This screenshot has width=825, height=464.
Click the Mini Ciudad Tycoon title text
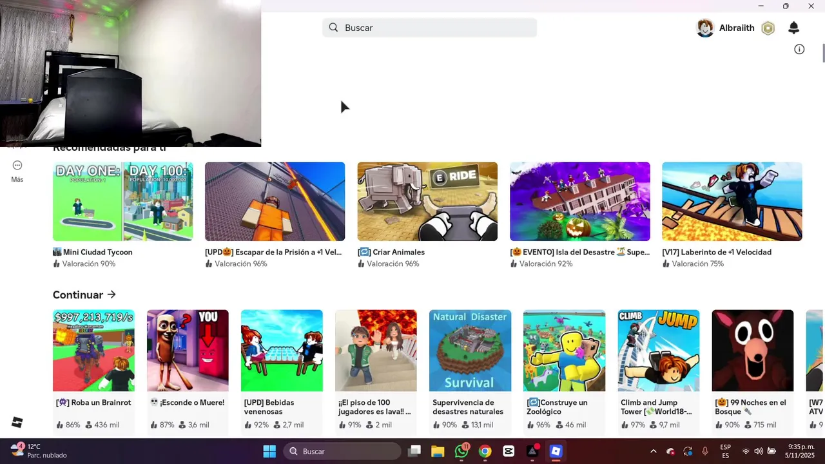pyautogui.click(x=93, y=252)
